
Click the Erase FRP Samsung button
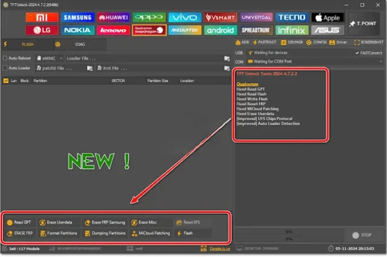[x=105, y=222]
